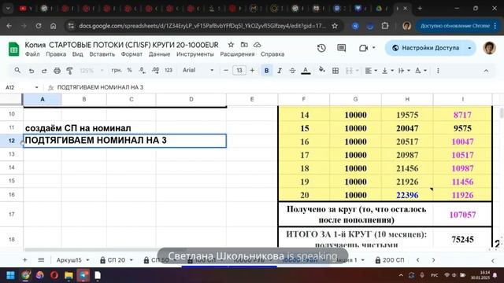Increase decimal places

click(x=156, y=70)
